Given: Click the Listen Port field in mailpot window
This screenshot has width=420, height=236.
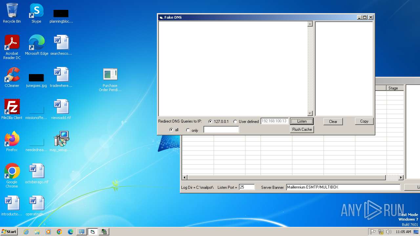Looking at the screenshot, I should point(247,187).
